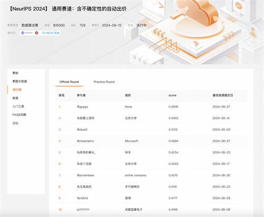Open the TIANCHI sponsor logo link
Viewport: 264px width, 217px height.
tap(51, 33)
